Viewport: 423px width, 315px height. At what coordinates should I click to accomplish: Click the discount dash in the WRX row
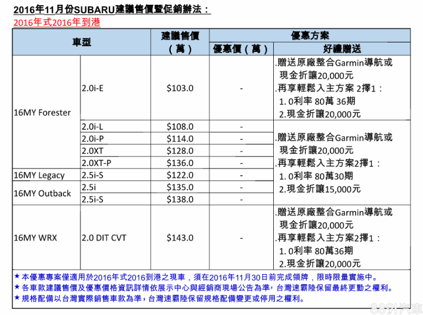pos(241,238)
